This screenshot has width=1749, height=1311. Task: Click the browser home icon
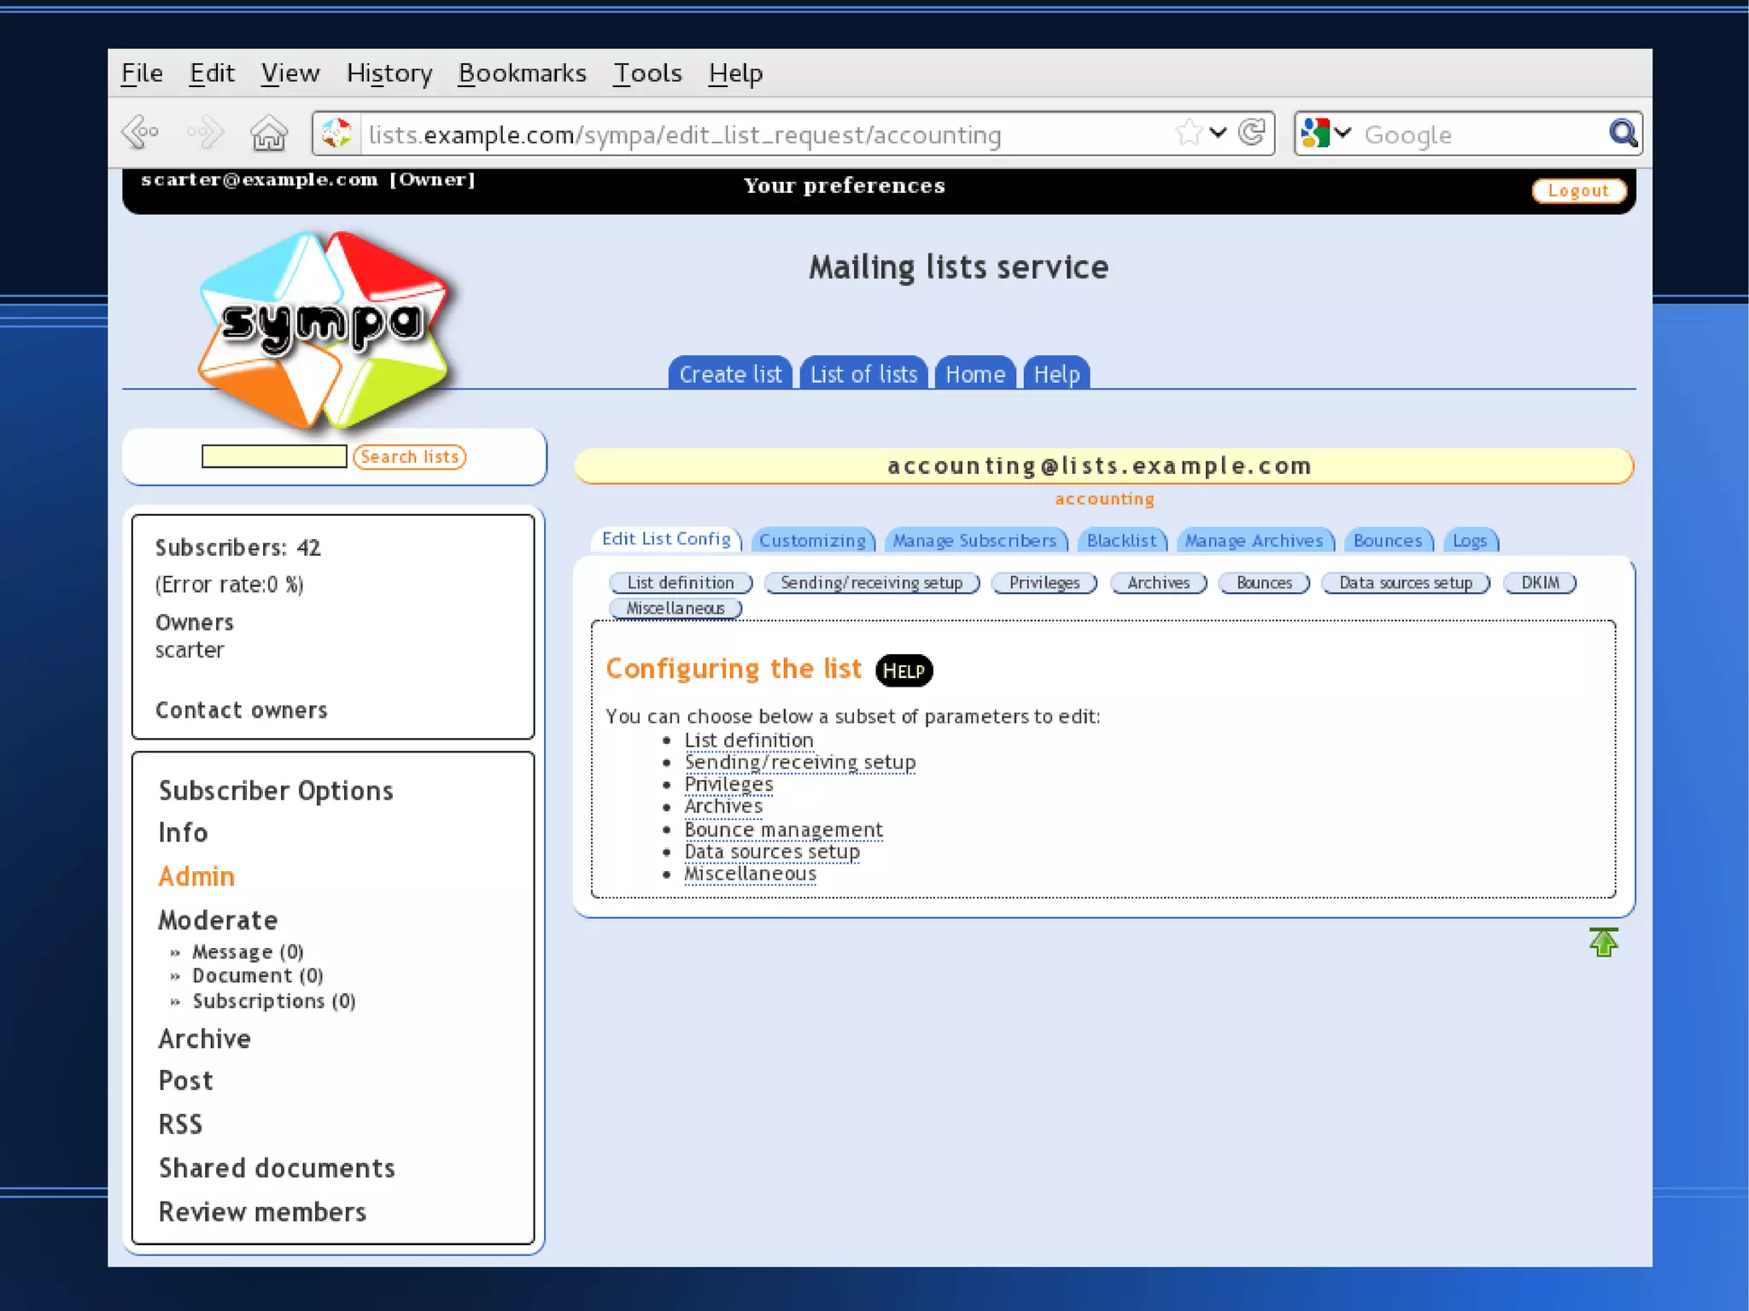click(269, 133)
